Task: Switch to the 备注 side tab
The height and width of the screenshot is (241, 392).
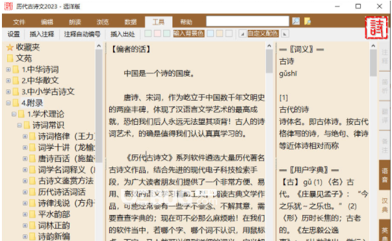Action: tap(385, 145)
